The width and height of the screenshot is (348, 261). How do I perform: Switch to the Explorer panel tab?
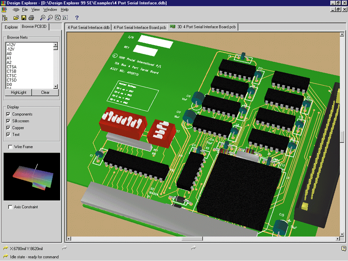click(11, 27)
